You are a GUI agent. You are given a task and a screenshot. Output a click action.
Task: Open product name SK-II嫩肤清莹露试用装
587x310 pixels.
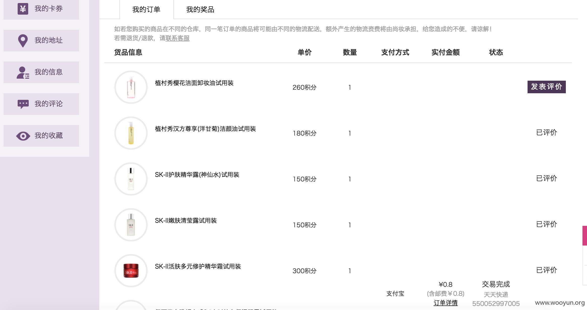186,221
